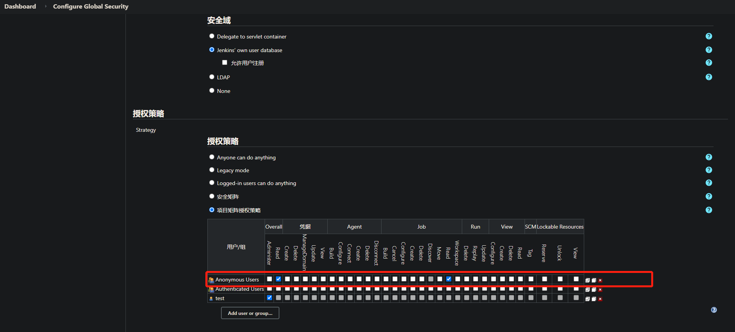Toggle Overall Administer for Anonymous Users

click(269, 279)
